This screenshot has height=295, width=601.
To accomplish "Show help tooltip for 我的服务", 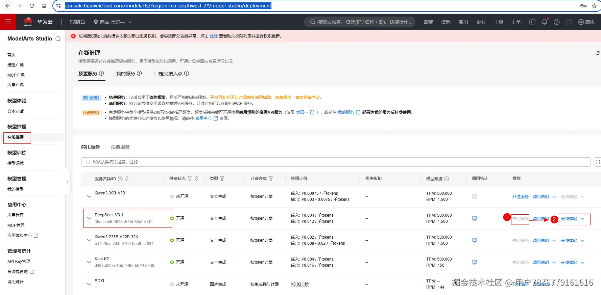I will (x=139, y=73).
